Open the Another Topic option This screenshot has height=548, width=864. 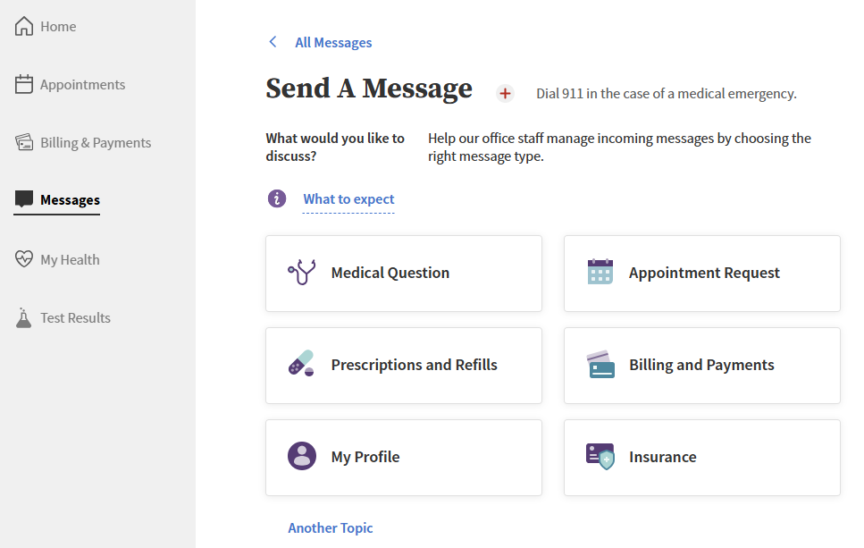331,527
